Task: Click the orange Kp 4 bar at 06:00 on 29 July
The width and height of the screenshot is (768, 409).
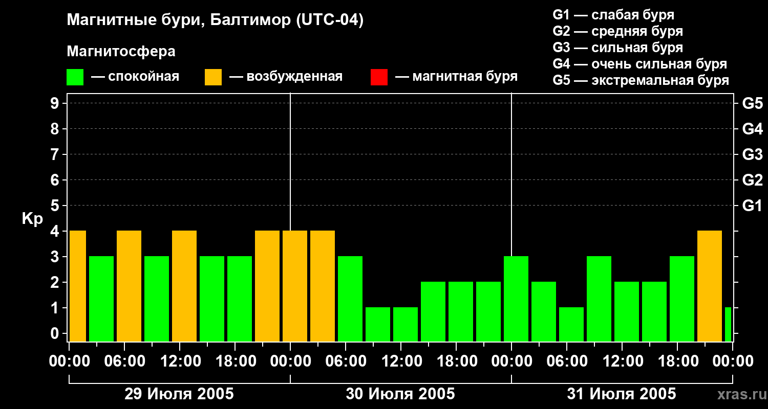Action: (129, 286)
